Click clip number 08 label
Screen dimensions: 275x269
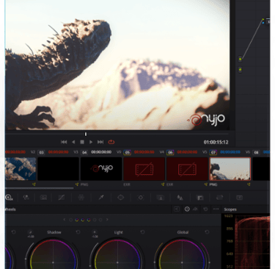pyautogui.click(x=256, y=152)
